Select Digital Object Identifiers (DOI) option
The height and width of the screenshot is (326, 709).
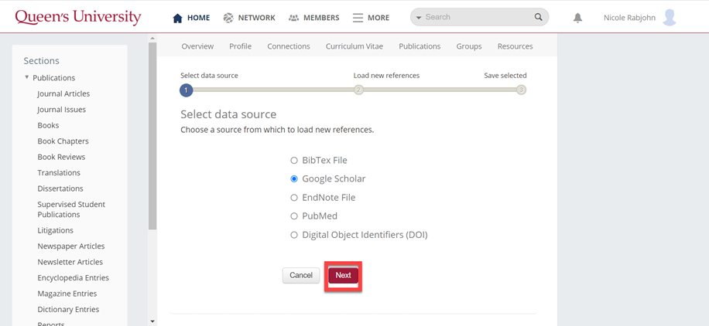pos(294,235)
